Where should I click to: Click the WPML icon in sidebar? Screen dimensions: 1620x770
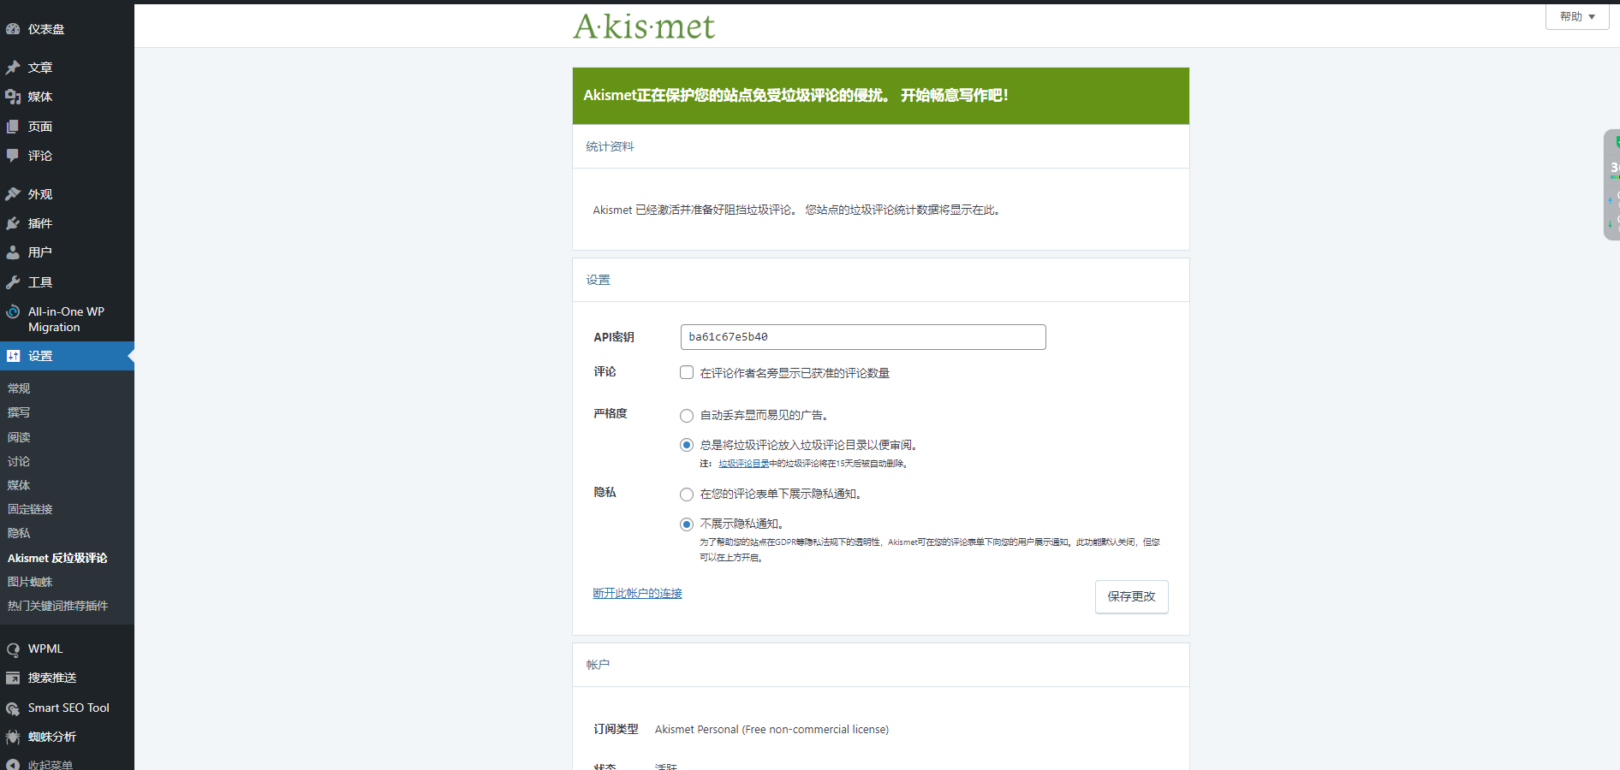point(13,649)
